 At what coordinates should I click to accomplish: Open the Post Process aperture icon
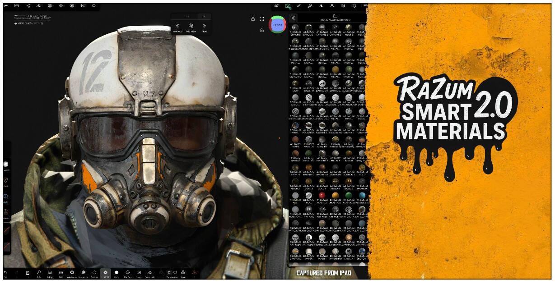(72, 6)
